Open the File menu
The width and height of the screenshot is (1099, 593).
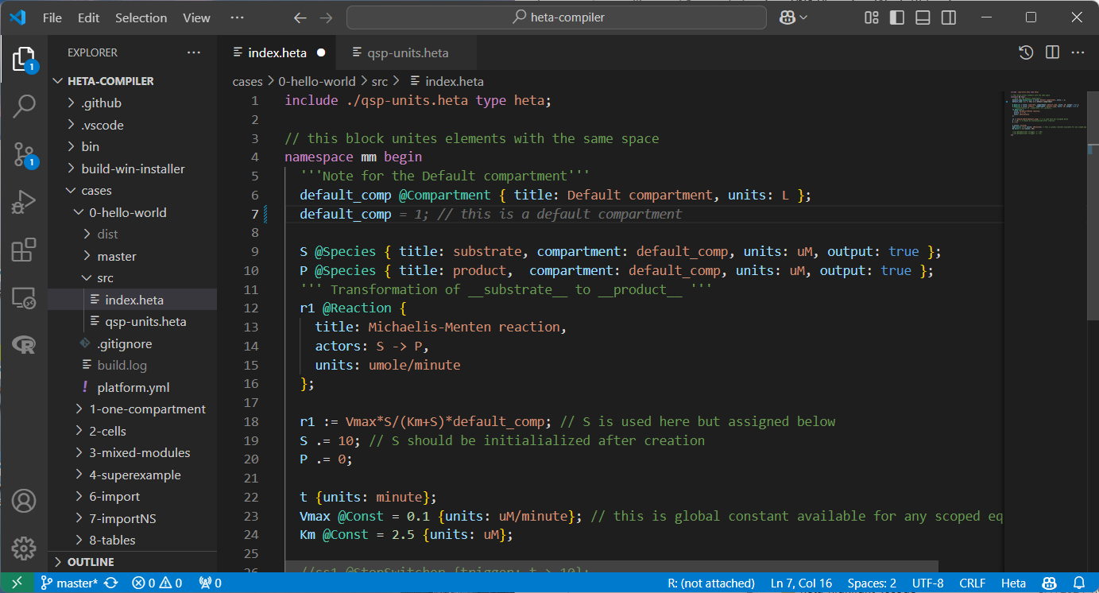52,17
